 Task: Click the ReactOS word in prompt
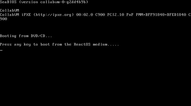coord(82,44)
